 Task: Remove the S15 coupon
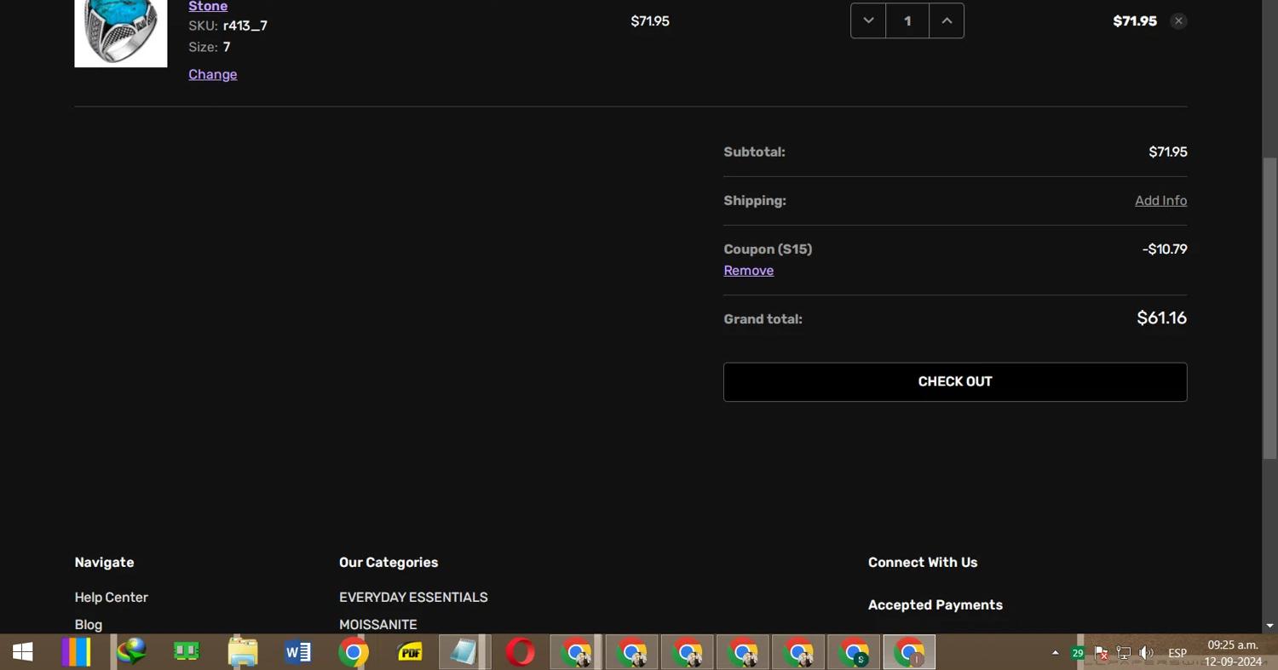[748, 271]
